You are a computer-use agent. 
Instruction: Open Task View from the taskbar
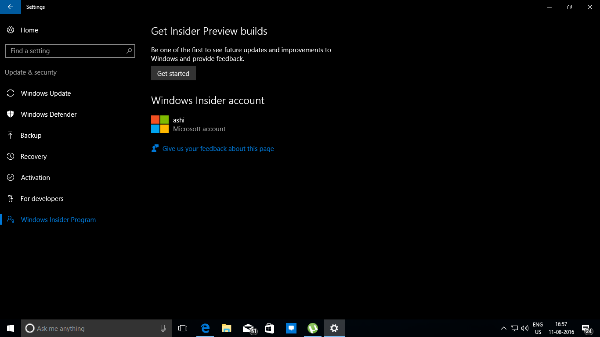[183, 328]
